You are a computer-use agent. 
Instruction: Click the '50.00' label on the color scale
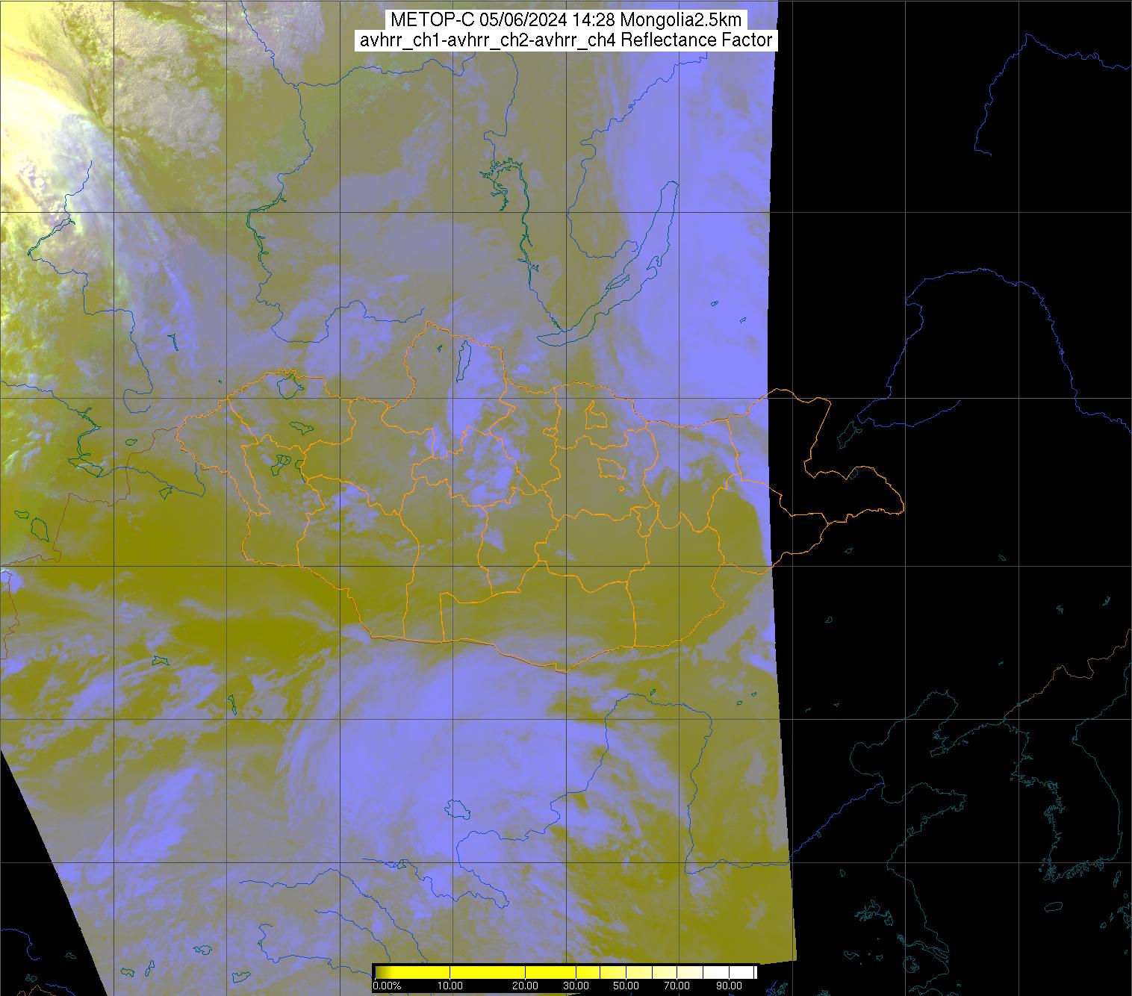tap(626, 986)
